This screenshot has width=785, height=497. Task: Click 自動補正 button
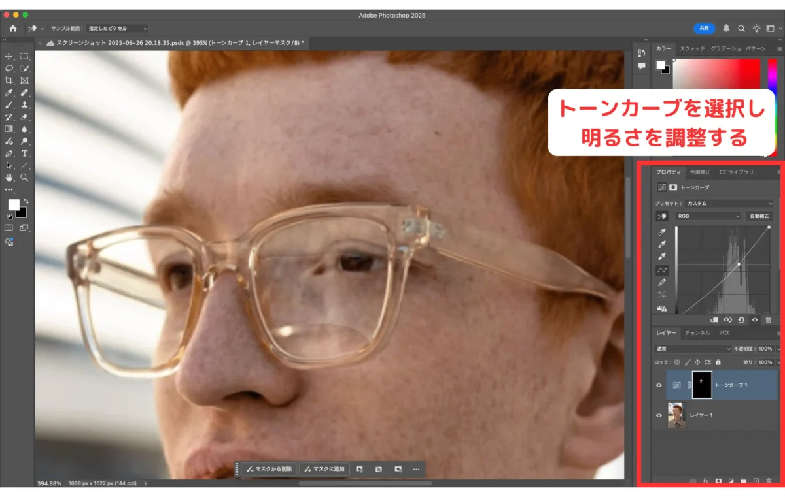(x=759, y=216)
